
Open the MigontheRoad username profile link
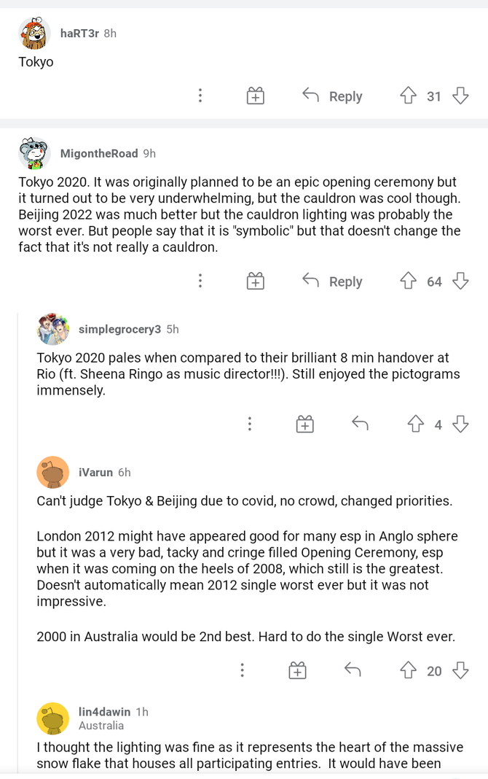(99, 153)
